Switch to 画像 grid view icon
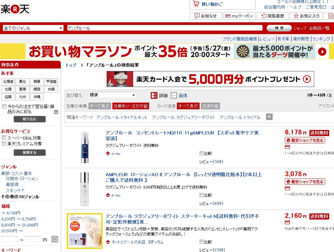This screenshot has width=334, height=252. pos(174,95)
